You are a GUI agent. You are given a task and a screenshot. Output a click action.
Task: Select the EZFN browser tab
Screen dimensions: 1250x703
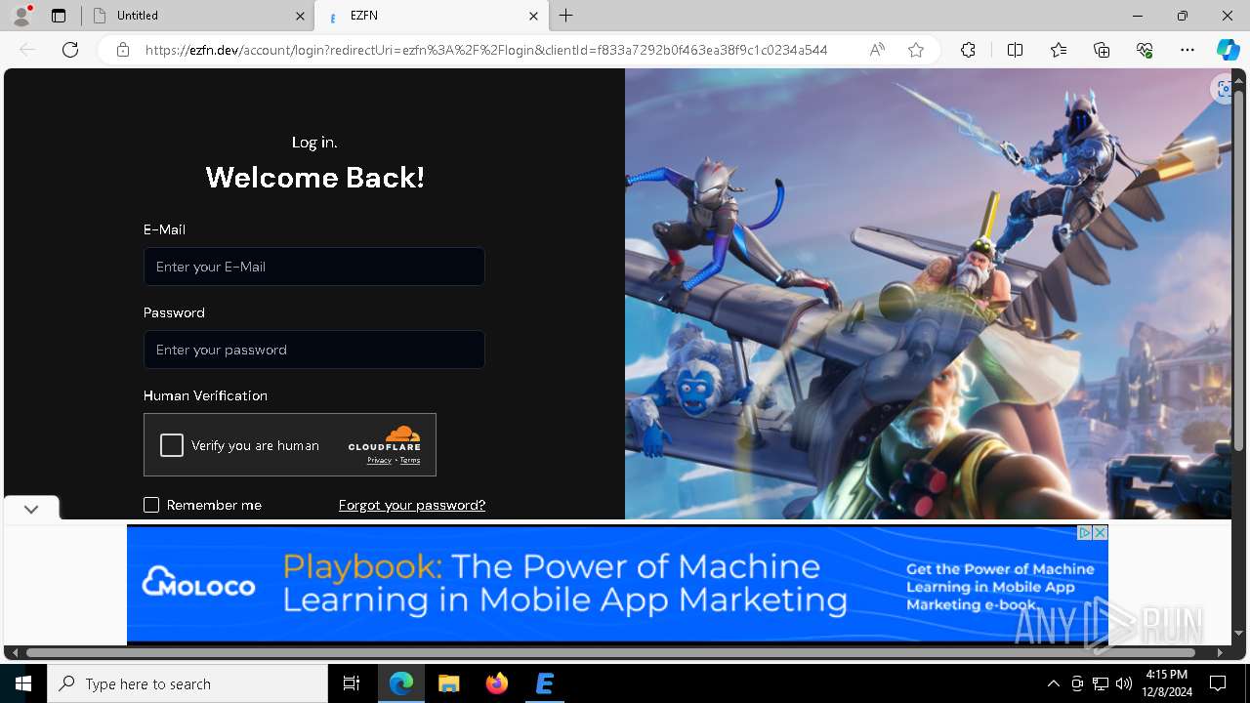[430, 16]
